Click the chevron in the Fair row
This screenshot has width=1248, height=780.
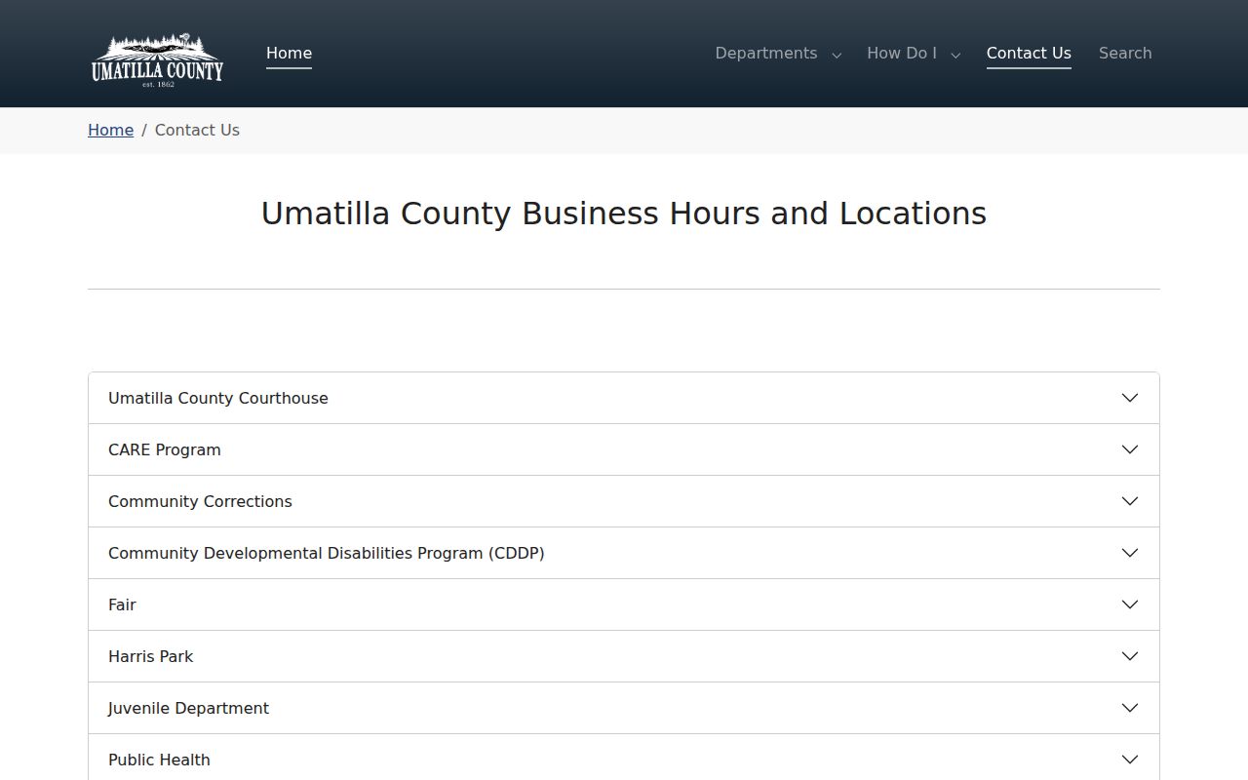tap(1130, 604)
